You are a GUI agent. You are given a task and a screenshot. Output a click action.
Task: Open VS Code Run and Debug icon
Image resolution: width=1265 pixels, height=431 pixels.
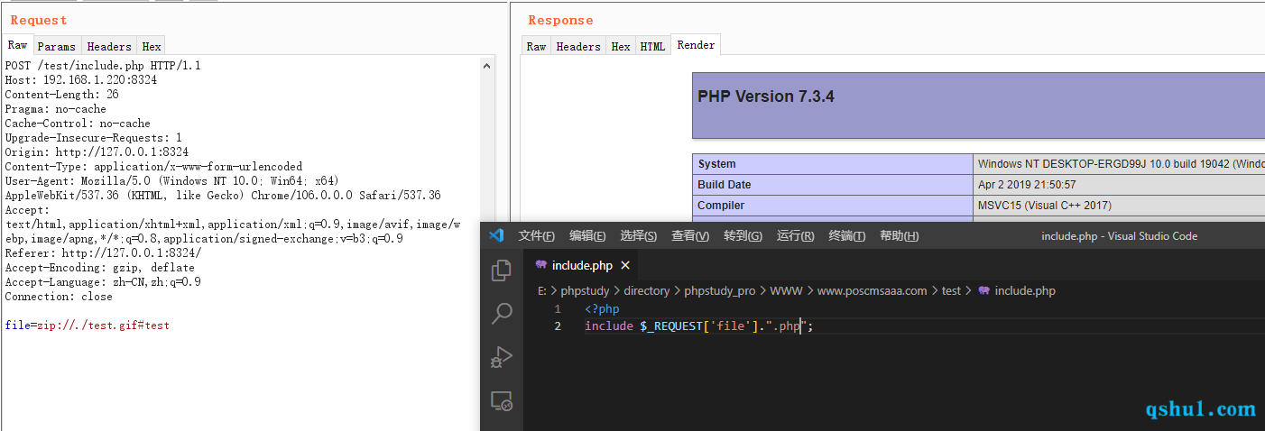[502, 357]
